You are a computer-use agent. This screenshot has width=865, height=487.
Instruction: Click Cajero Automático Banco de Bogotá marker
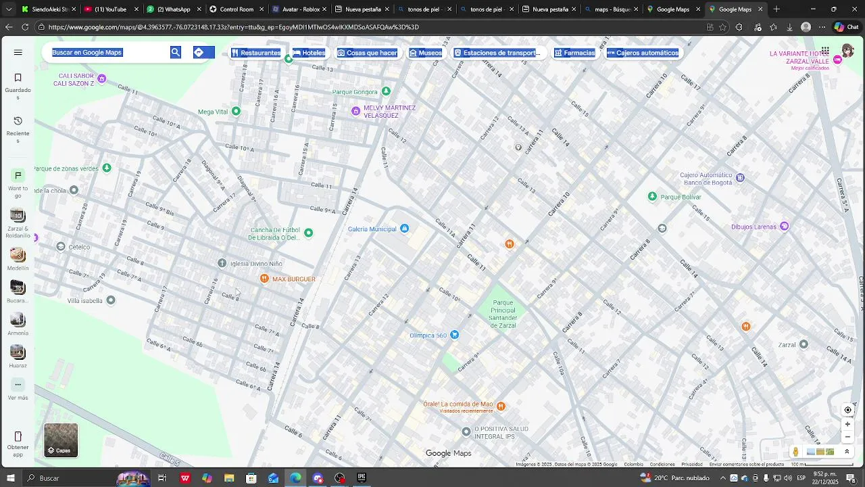tap(740, 178)
